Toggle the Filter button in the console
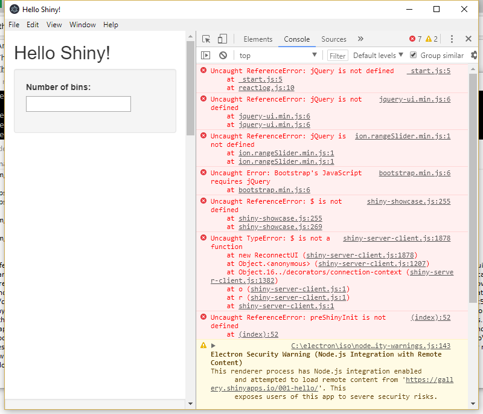The height and width of the screenshot is (414, 483). coord(337,55)
